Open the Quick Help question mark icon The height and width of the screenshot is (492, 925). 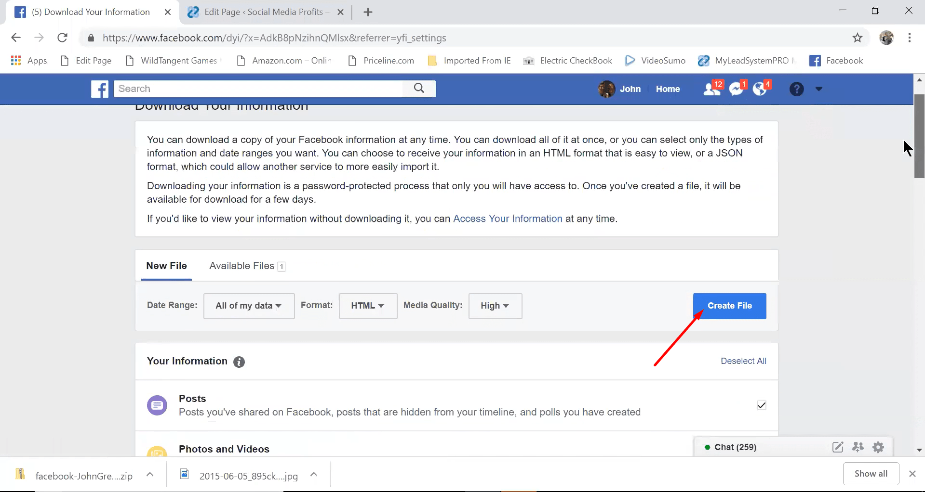(x=796, y=89)
